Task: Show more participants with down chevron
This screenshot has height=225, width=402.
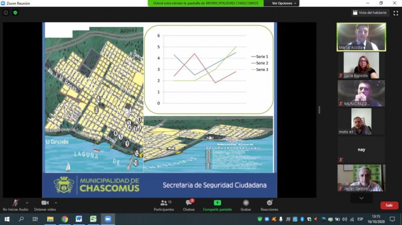Action: (361, 198)
